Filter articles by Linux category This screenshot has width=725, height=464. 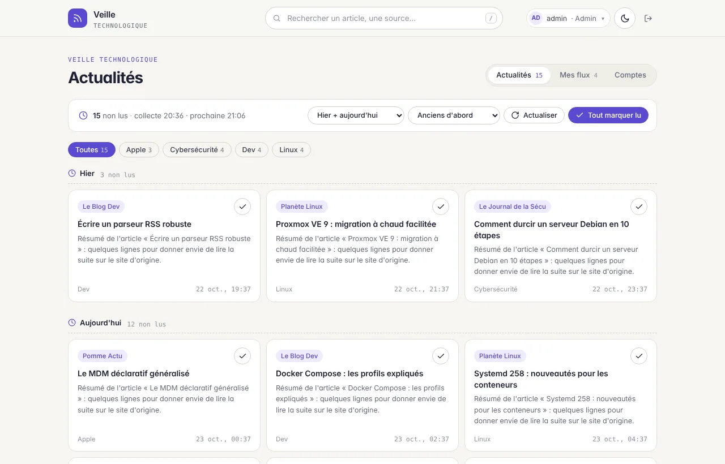[291, 150]
